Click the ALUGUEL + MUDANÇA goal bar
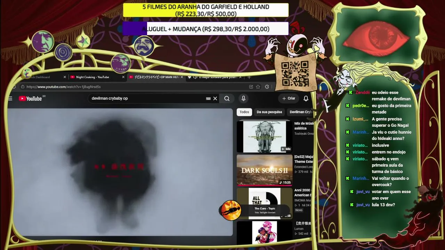The width and height of the screenshot is (445, 250). point(206,29)
